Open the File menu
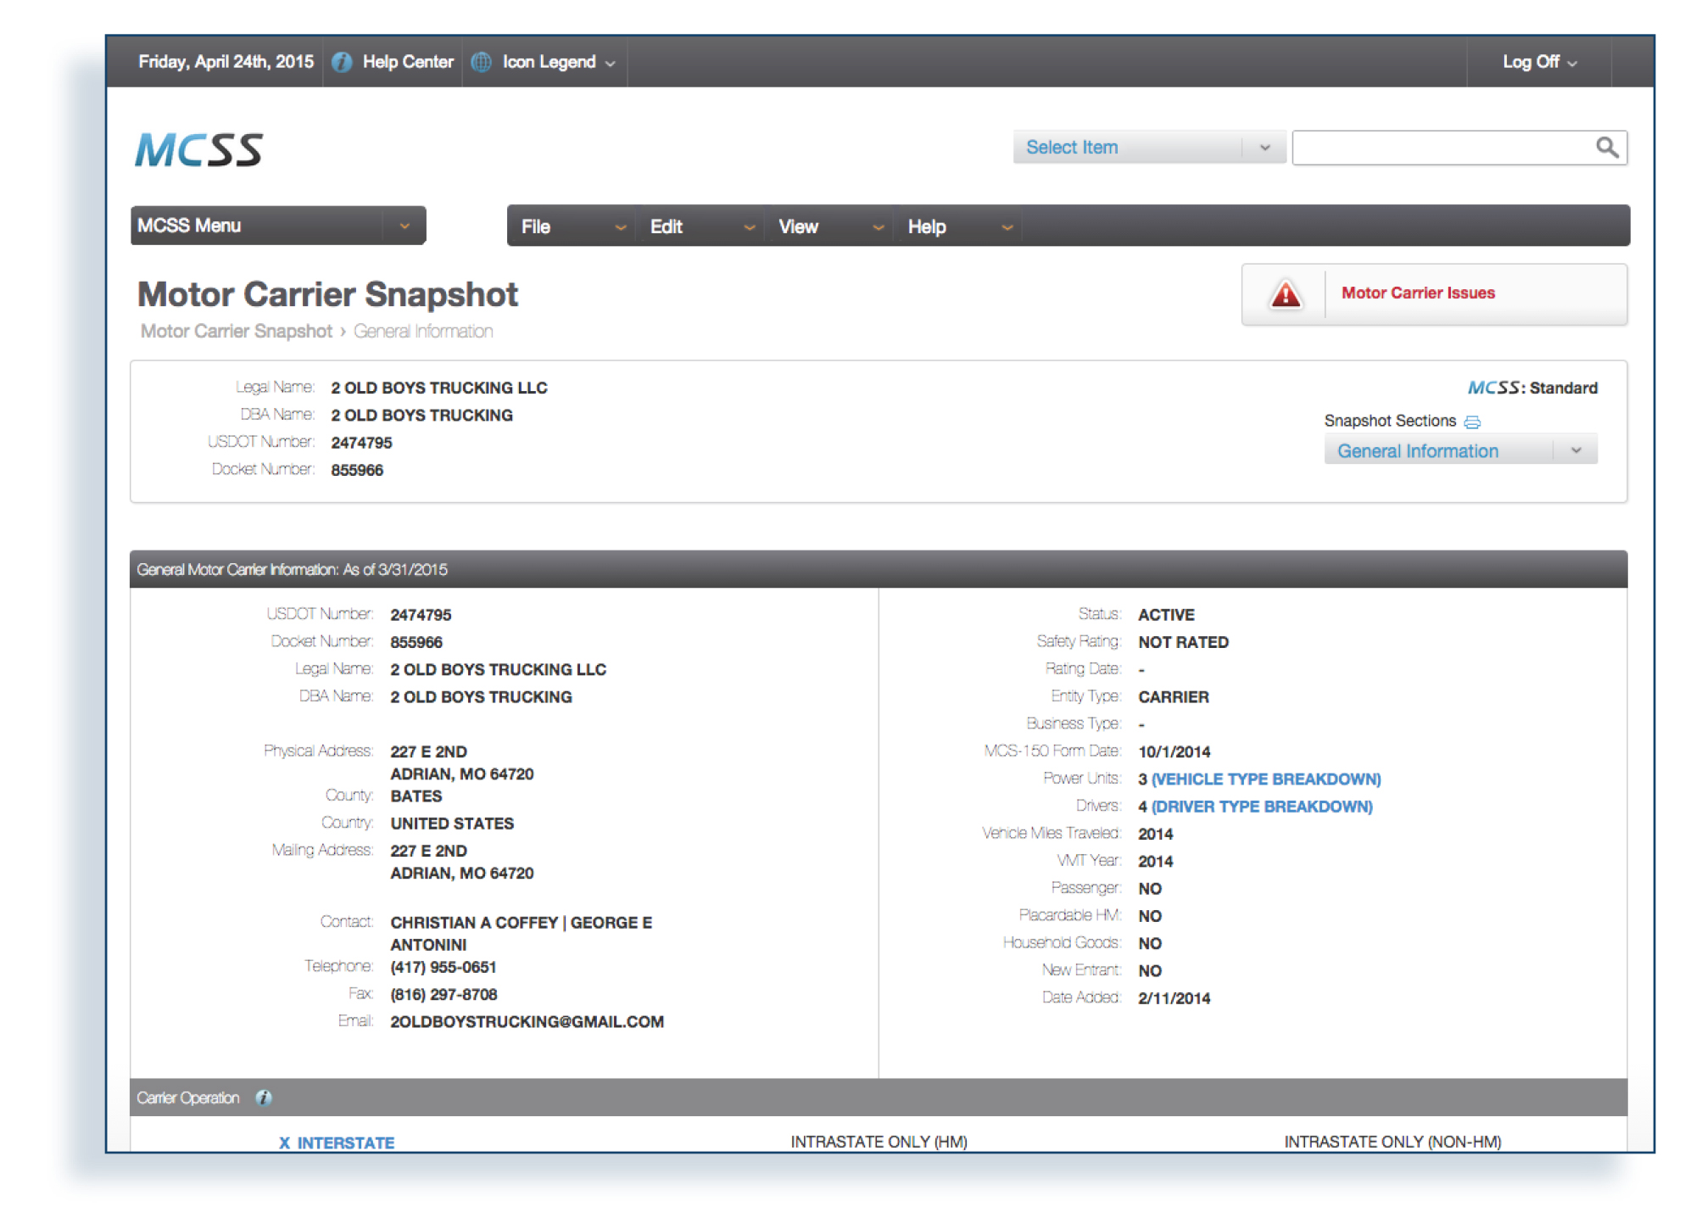Screen dimensions: 1696x1212 pos(572,226)
